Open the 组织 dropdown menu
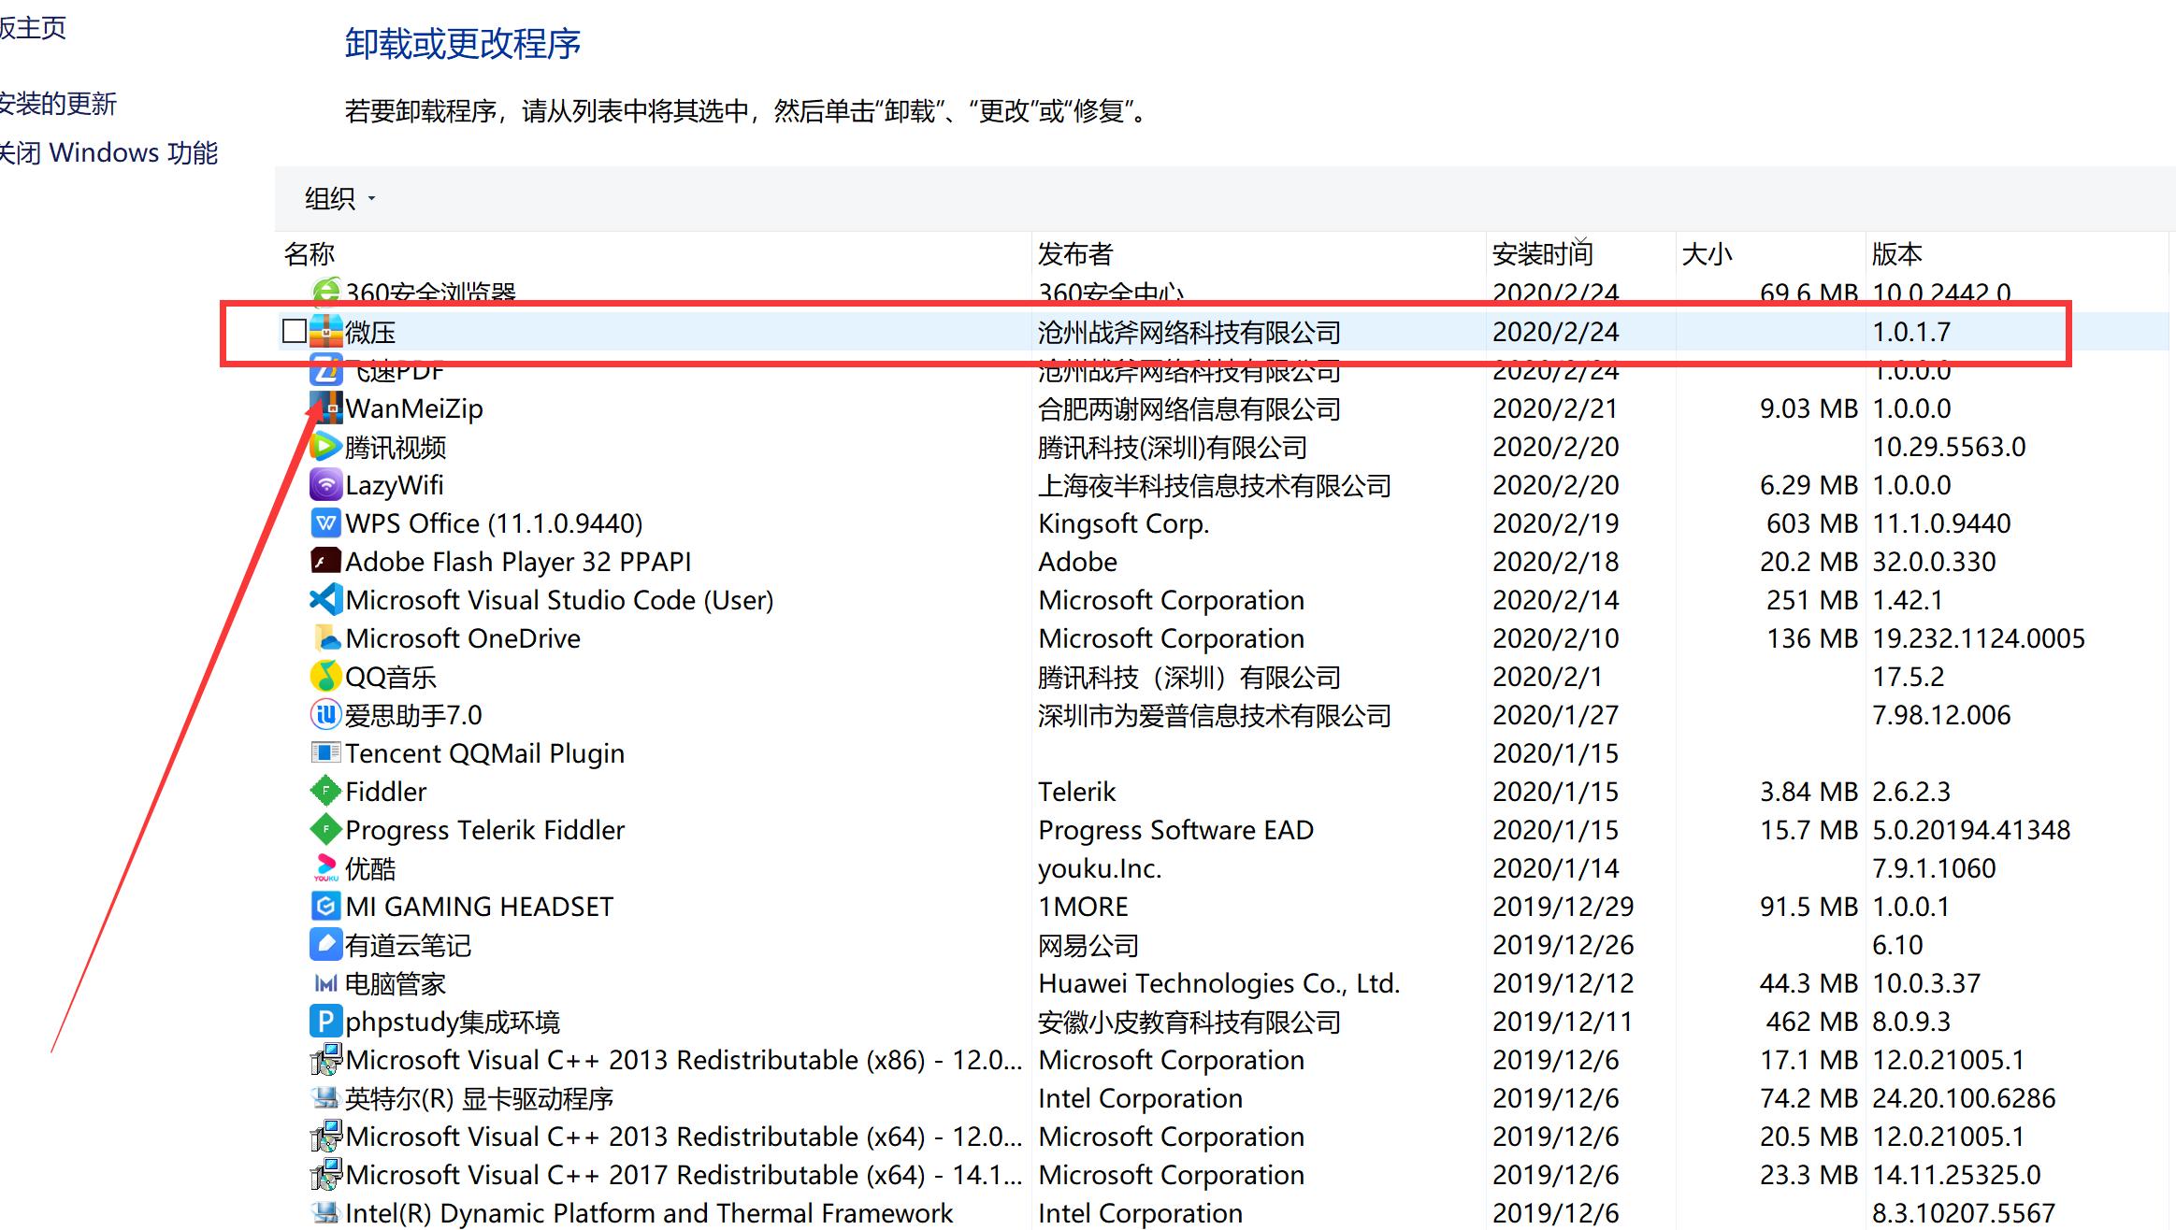Image resolution: width=2176 pixels, height=1230 pixels. click(x=339, y=198)
